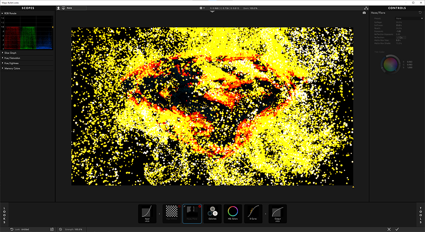
Task: Click the Tint Color wheel
Action: coord(391,64)
